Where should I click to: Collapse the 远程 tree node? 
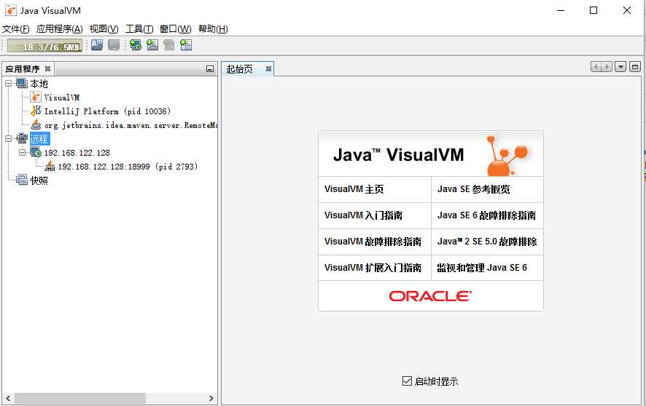[8, 138]
